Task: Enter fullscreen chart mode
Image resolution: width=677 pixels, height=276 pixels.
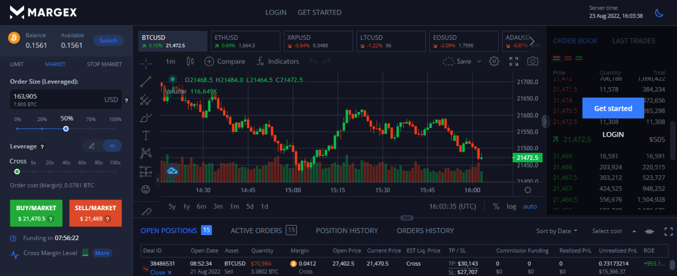Action: coord(514,61)
